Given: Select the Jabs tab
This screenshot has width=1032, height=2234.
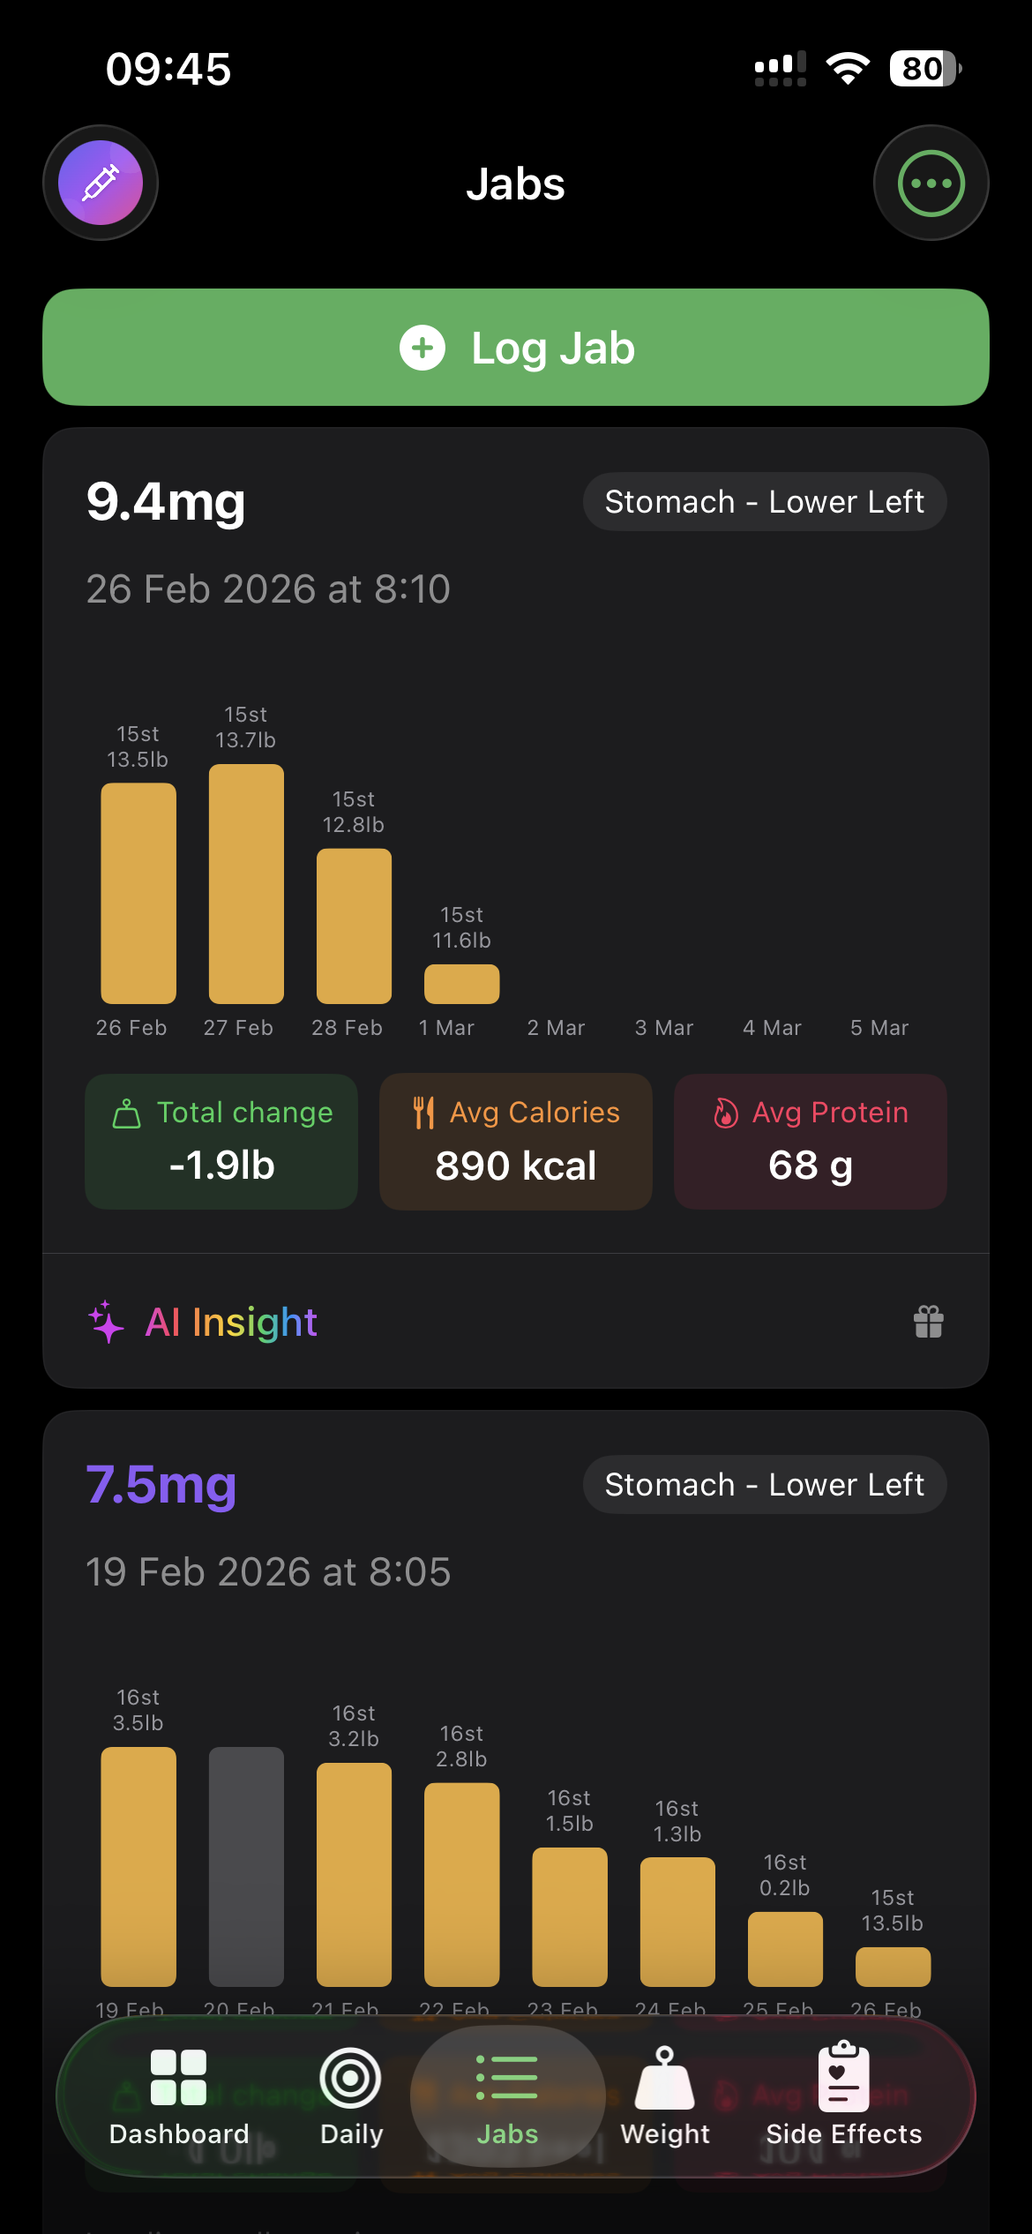Looking at the screenshot, I should click(x=507, y=2096).
